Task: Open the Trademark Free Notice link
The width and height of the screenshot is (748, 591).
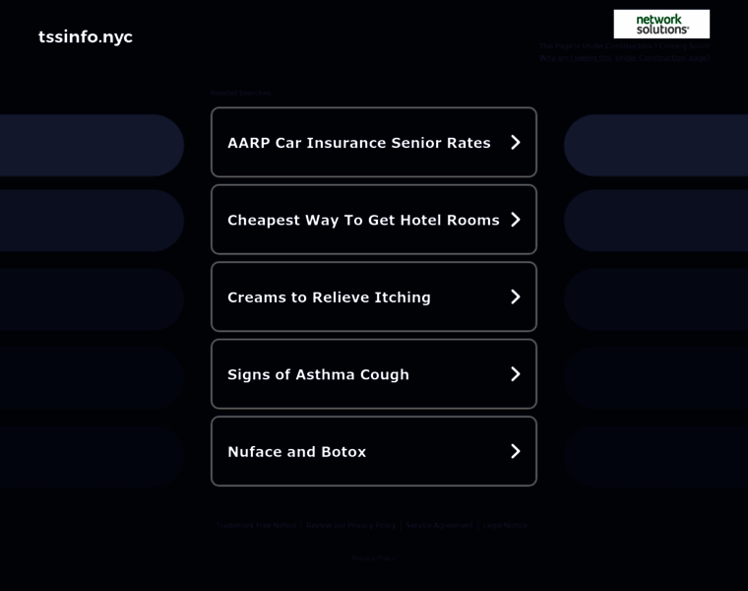Action: click(257, 525)
